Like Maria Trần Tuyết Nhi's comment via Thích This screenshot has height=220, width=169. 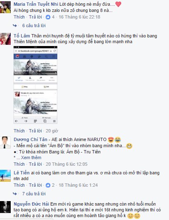pos(19,17)
